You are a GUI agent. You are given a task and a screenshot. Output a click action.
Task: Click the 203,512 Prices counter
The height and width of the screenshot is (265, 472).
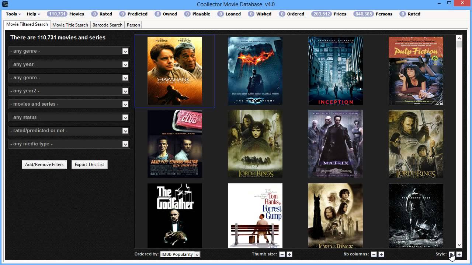(329, 14)
